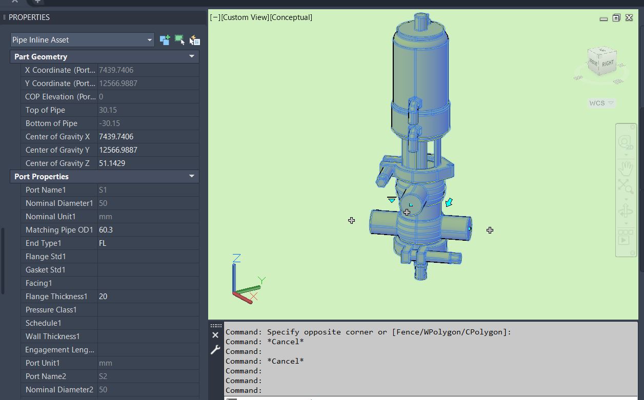
Task: Click the RIGHT face of the ViewCube
Action: (608, 64)
